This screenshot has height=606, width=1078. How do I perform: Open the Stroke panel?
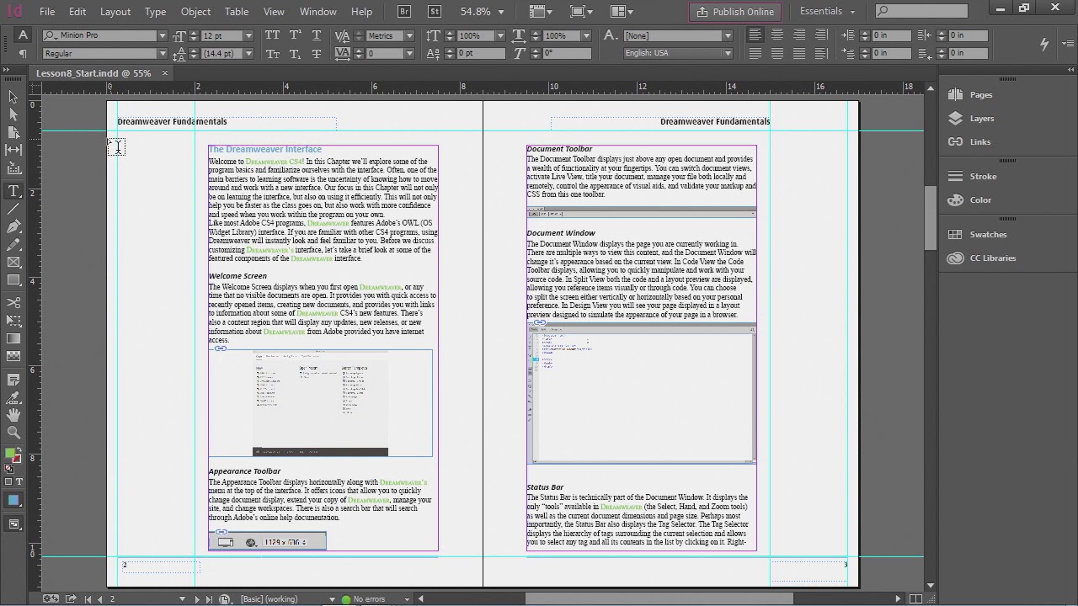pyautogui.click(x=983, y=177)
